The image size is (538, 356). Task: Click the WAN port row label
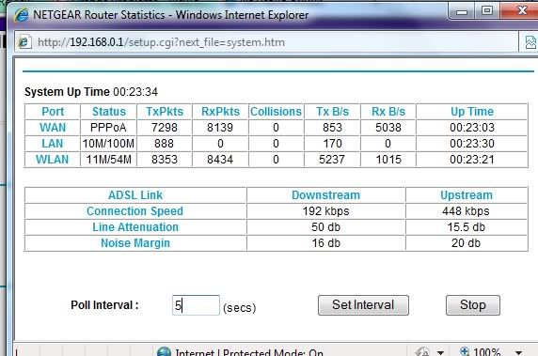[53, 128]
